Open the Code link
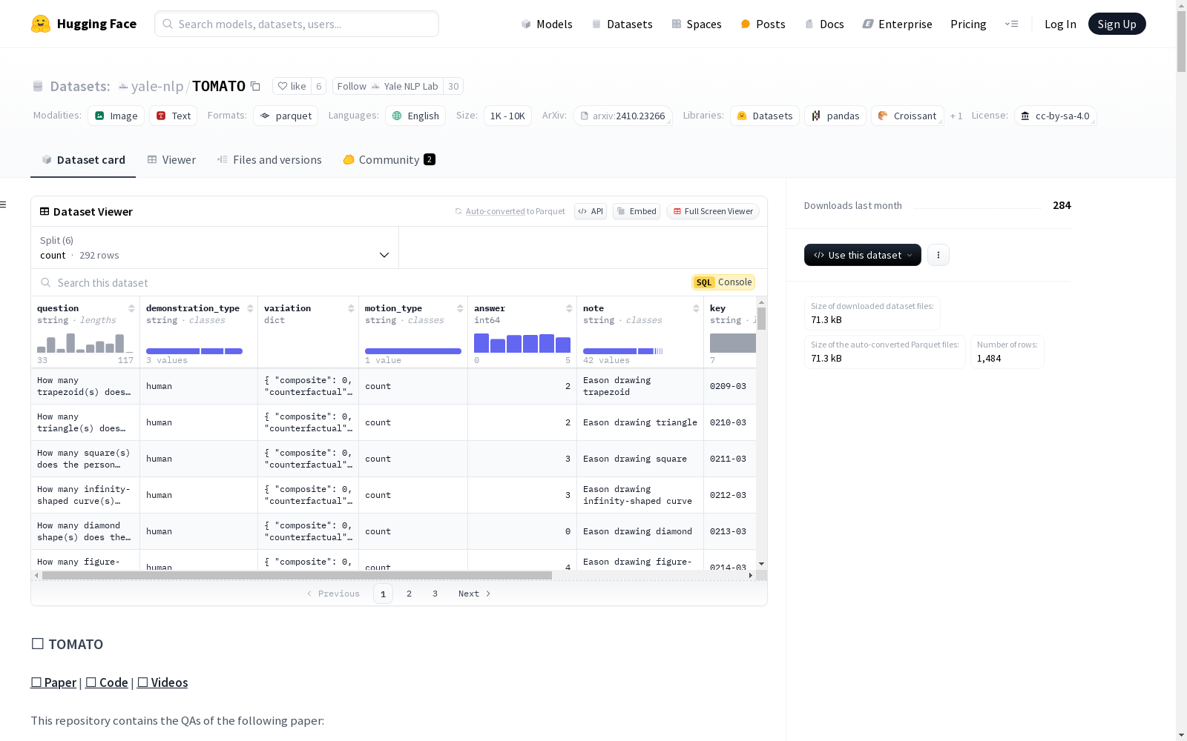The height and width of the screenshot is (741, 1187). tap(107, 682)
